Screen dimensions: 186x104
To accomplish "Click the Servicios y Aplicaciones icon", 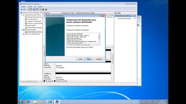I will coord(24,34).
